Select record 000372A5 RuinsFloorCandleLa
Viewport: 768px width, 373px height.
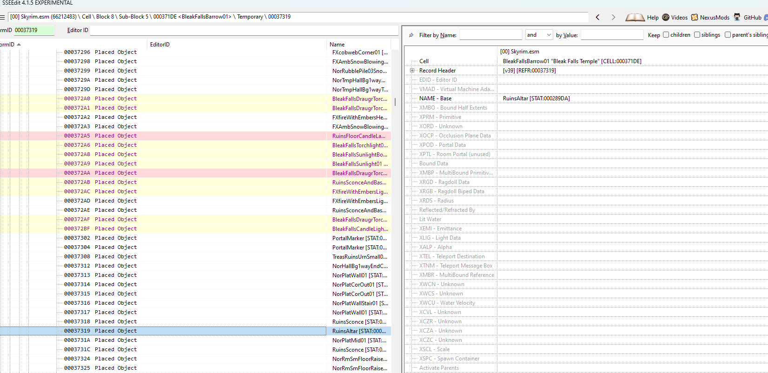click(195, 136)
